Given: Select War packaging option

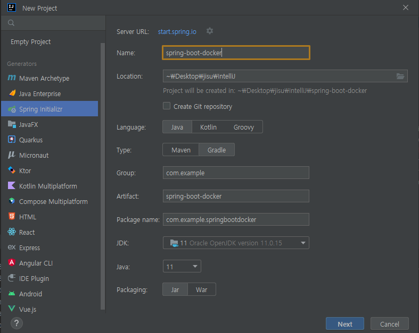Looking at the screenshot, I should (201, 290).
